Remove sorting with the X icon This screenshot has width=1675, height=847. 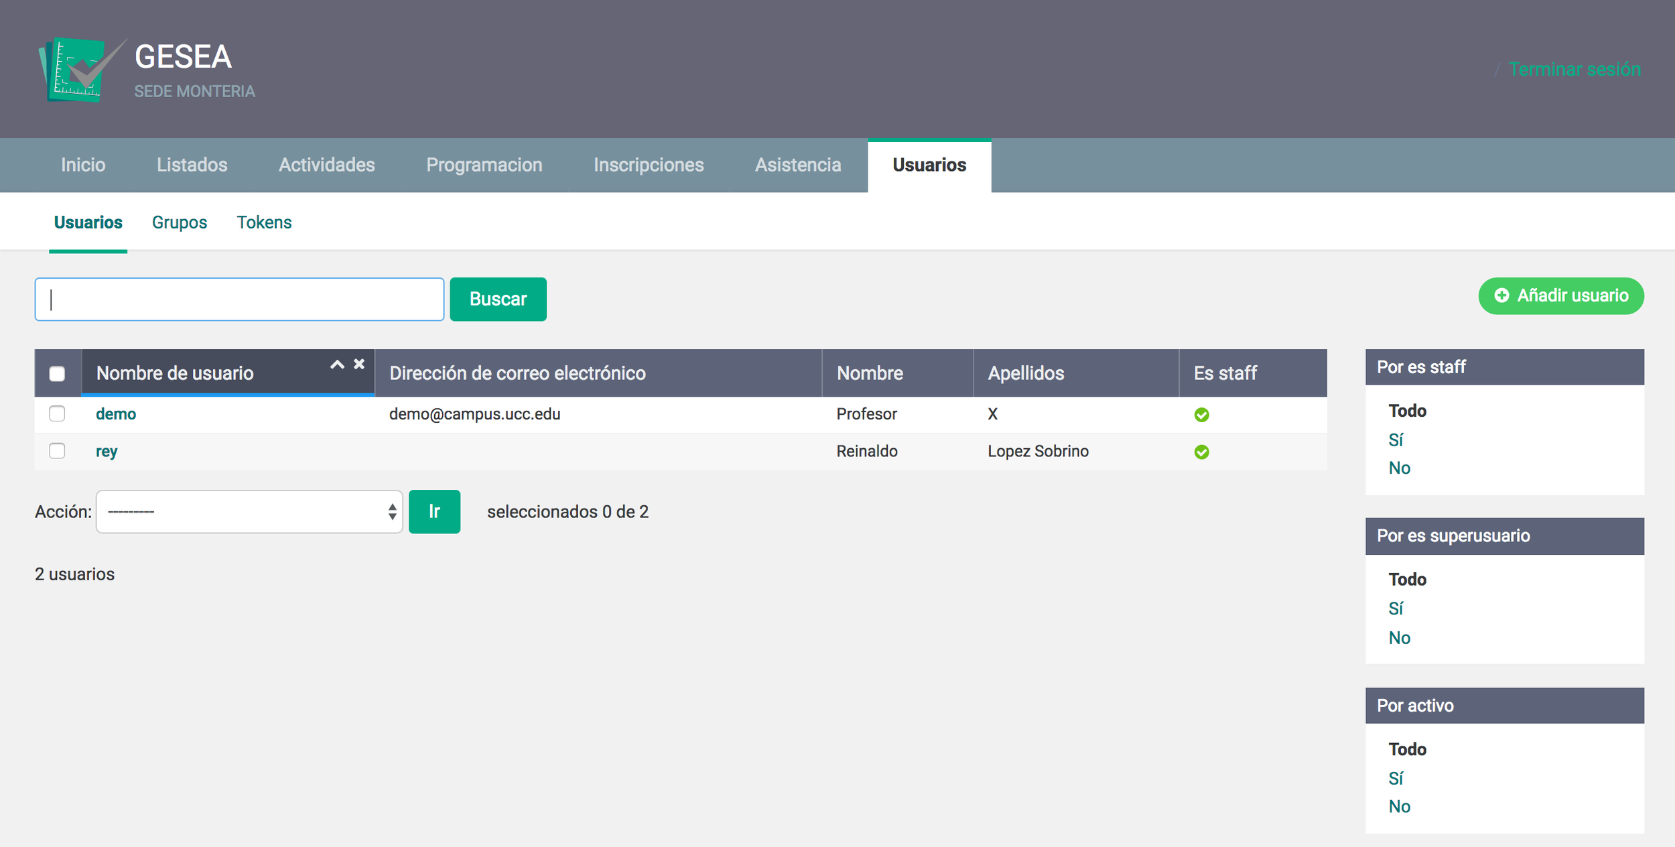359,364
